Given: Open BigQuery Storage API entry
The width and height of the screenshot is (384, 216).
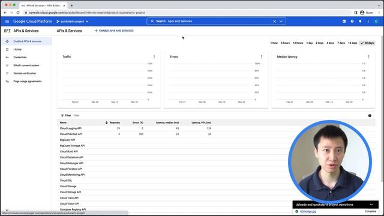Looking at the screenshot, I should (x=72, y=146).
